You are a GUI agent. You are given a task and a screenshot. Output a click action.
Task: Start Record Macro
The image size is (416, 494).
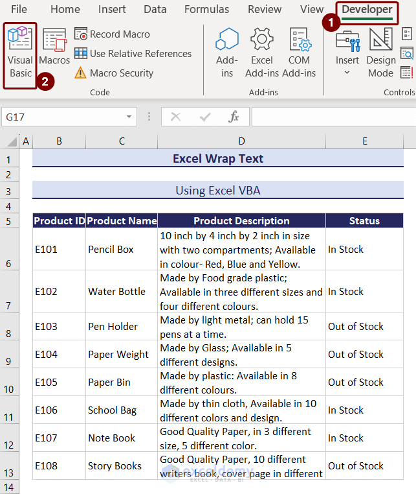click(x=113, y=34)
